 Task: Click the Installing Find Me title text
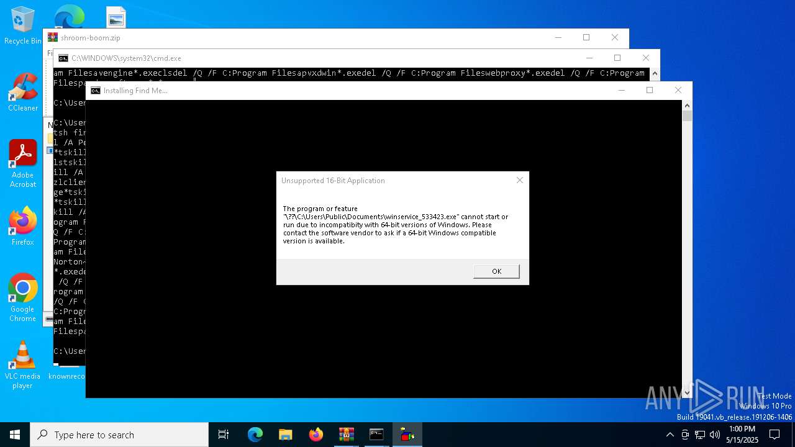(x=135, y=91)
